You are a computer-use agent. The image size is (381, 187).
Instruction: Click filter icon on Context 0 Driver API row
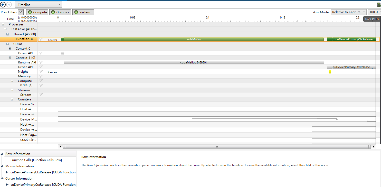click(x=41, y=53)
